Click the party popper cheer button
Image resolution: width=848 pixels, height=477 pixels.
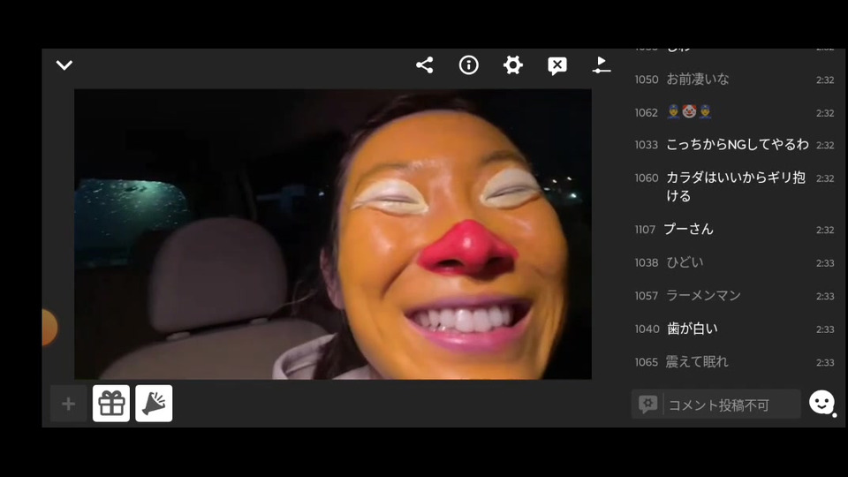pyautogui.click(x=154, y=404)
